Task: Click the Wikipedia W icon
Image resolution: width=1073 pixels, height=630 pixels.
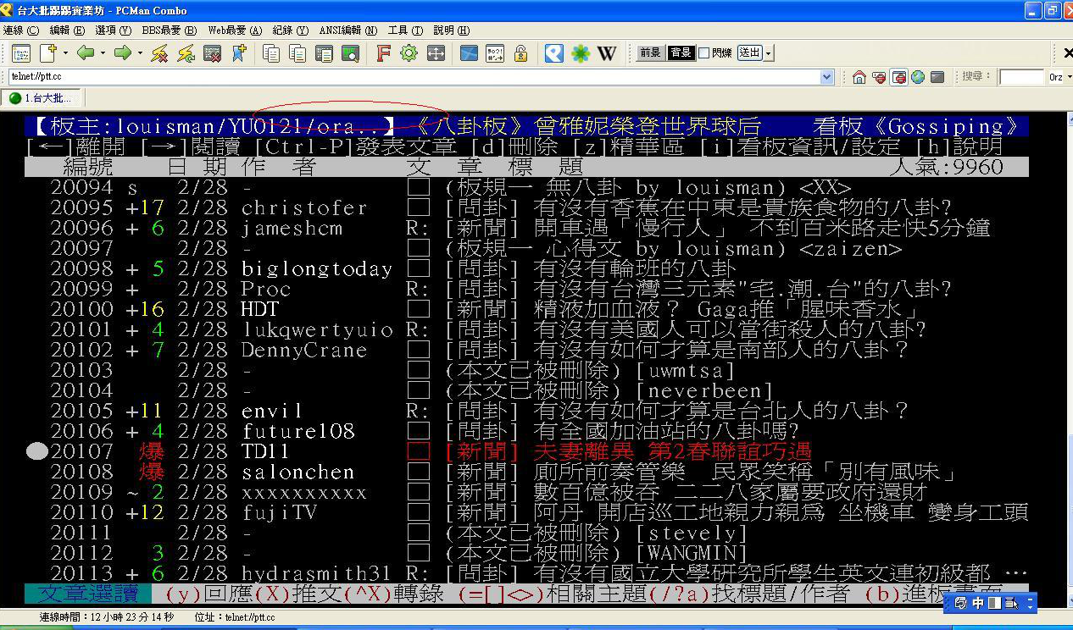Action: click(606, 53)
